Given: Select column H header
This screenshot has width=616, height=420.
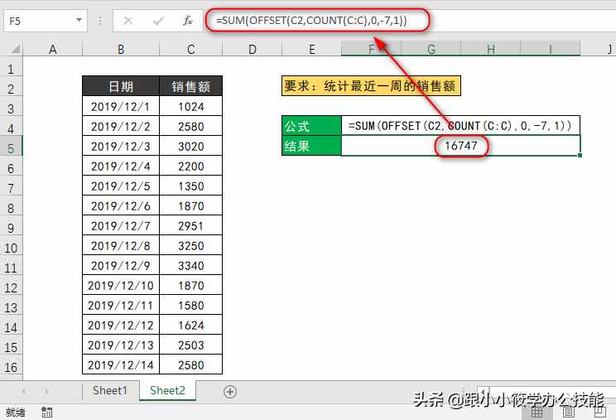Looking at the screenshot, I should (491, 49).
